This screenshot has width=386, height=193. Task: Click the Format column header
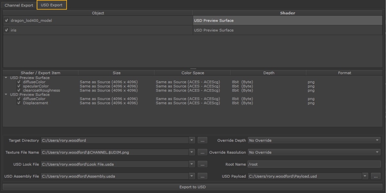(345, 73)
